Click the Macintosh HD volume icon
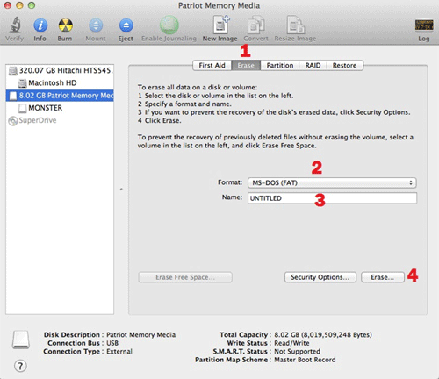 coord(22,83)
